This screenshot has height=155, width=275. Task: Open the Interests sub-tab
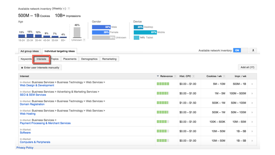[41, 59]
